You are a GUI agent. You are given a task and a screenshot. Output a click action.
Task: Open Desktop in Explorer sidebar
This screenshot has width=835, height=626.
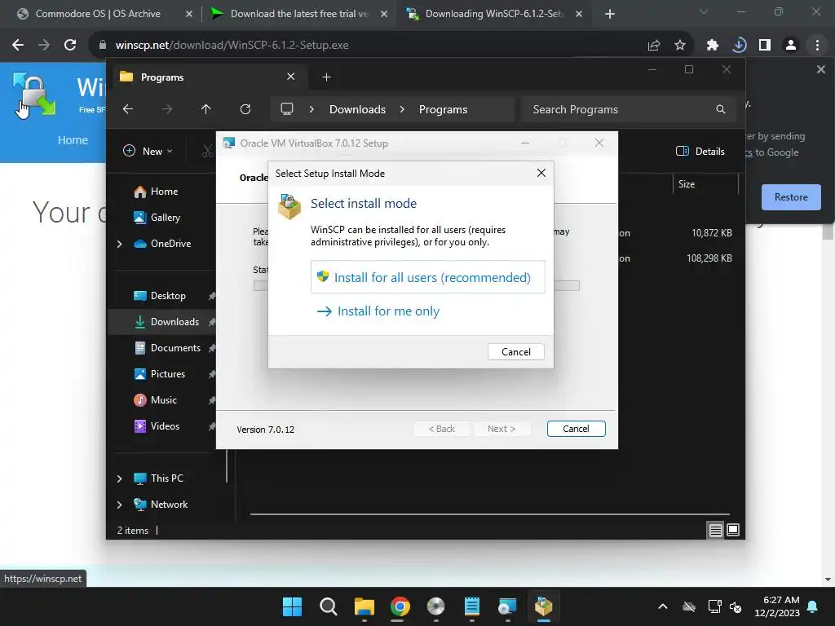(160, 296)
